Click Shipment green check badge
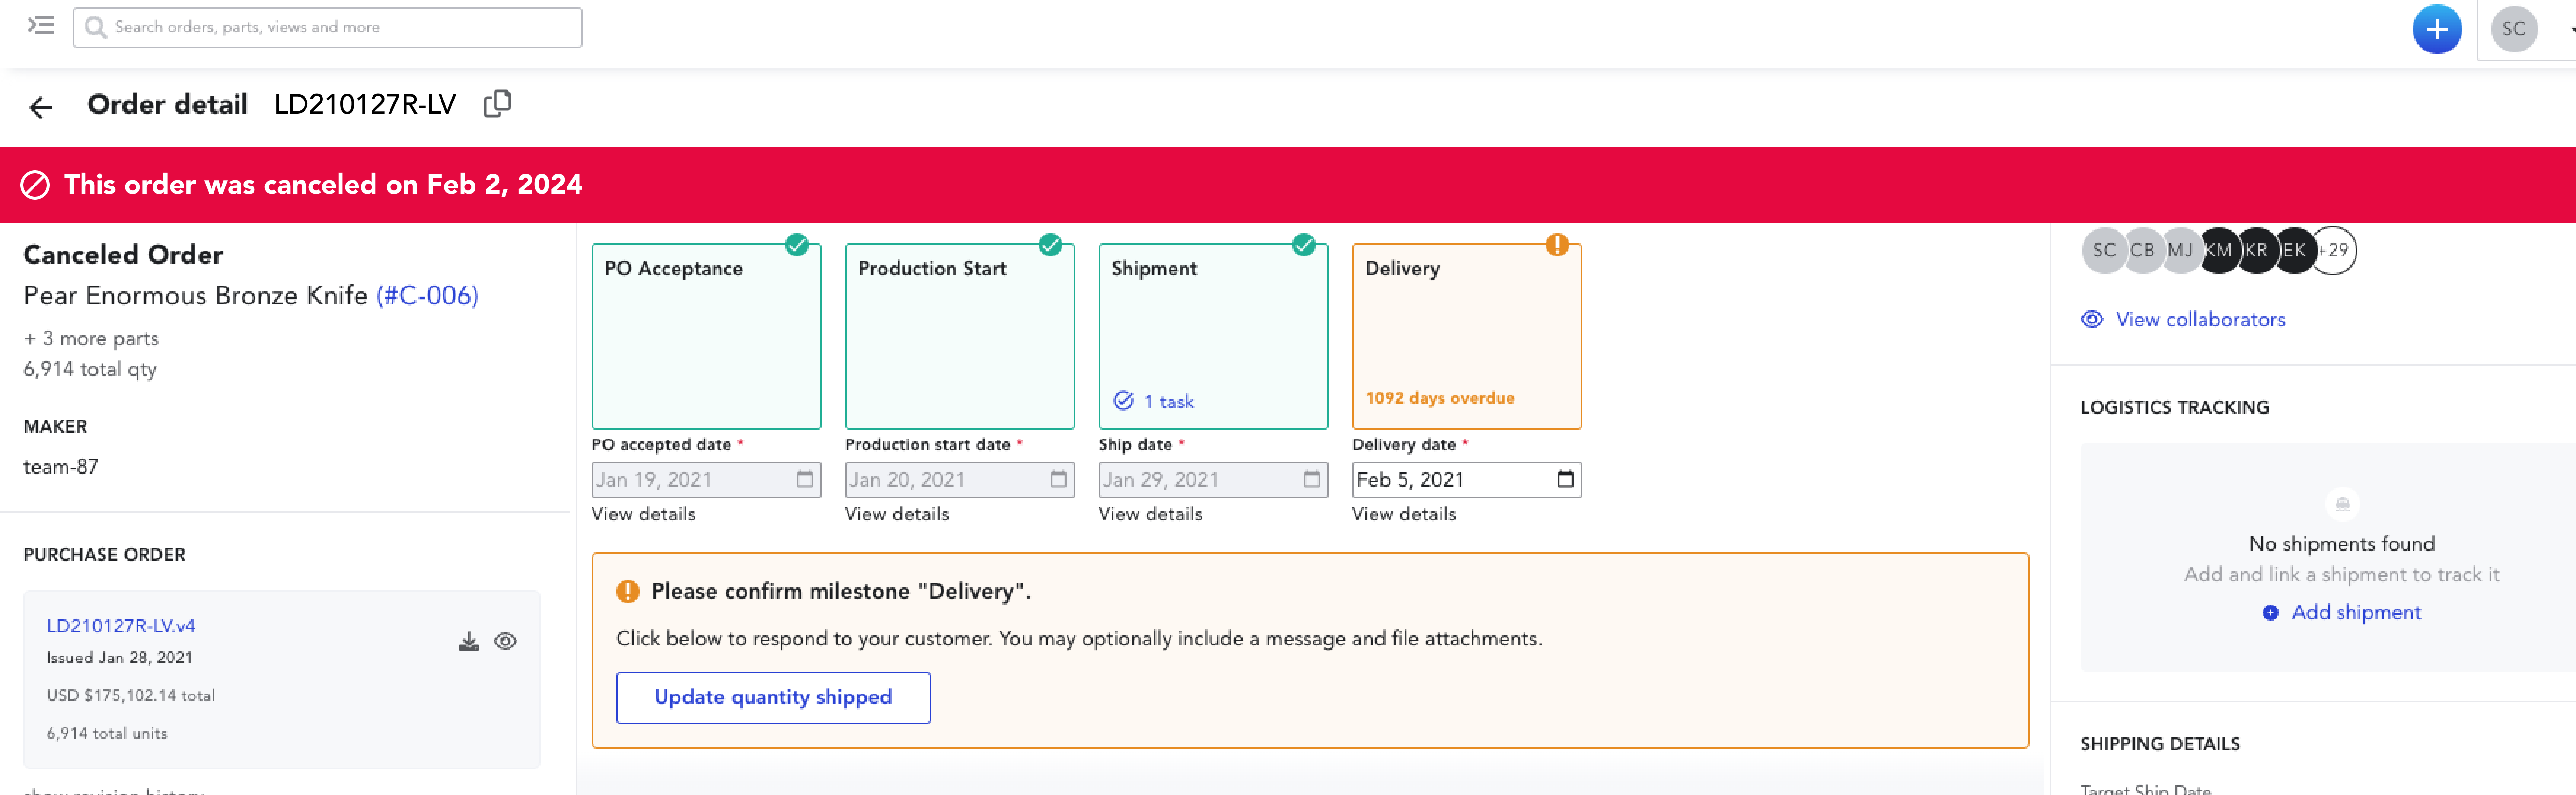The image size is (2576, 795). 1304,244
